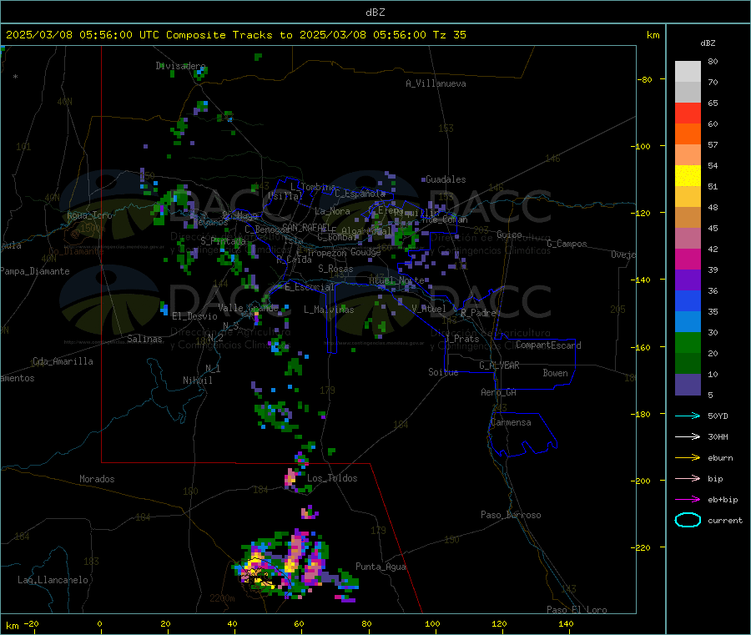This screenshot has width=751, height=635.
Task: Click the 80 dBZ scale value
Action: (713, 61)
